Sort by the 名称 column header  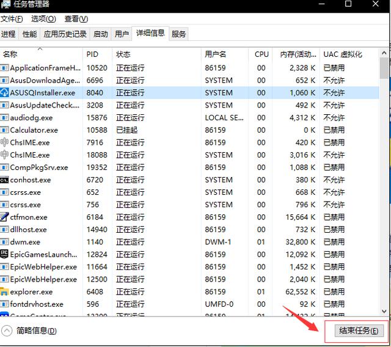click(41, 54)
